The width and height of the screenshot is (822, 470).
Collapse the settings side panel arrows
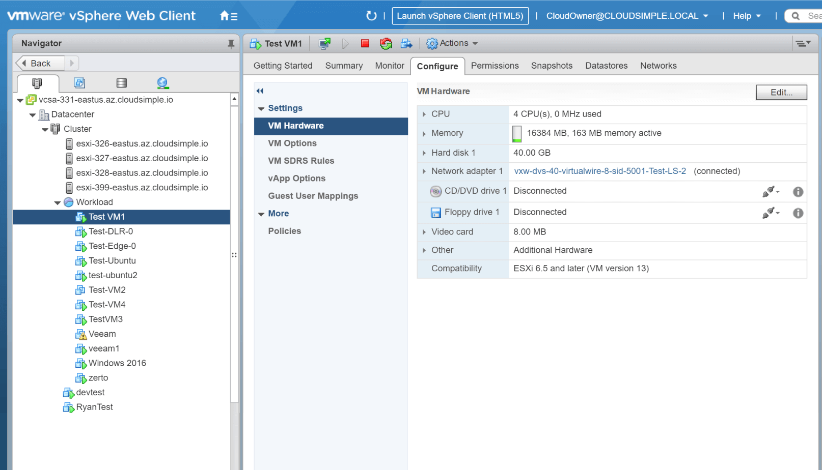coord(260,91)
